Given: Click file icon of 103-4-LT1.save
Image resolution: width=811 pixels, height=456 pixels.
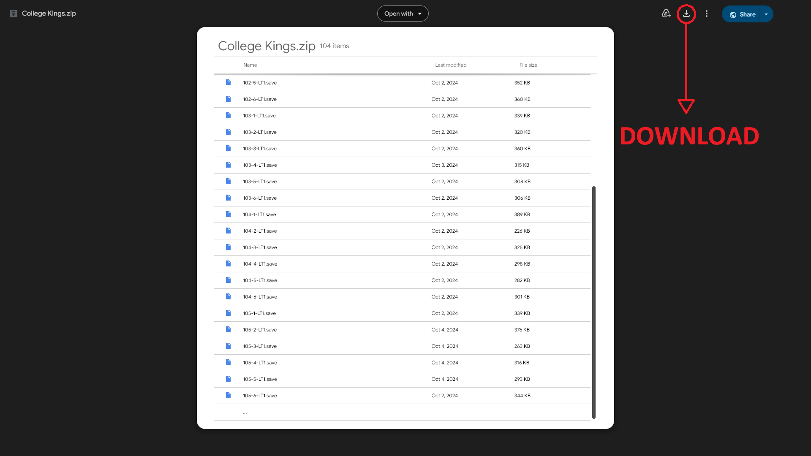Looking at the screenshot, I should tap(228, 165).
